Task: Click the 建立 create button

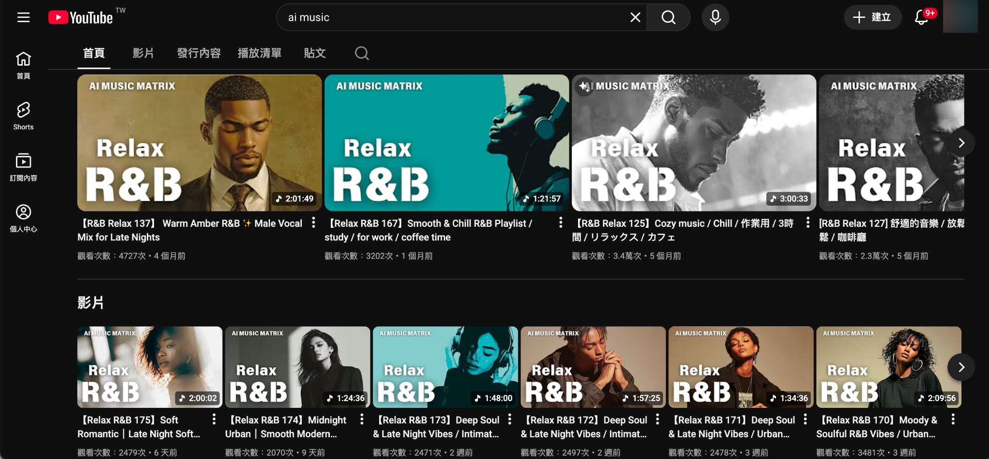Action: (872, 17)
